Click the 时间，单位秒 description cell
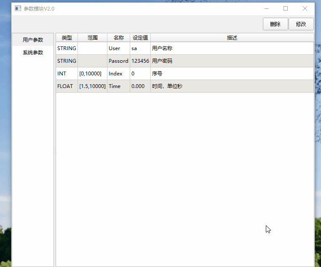The height and width of the screenshot is (267, 321). pyautogui.click(x=232, y=86)
